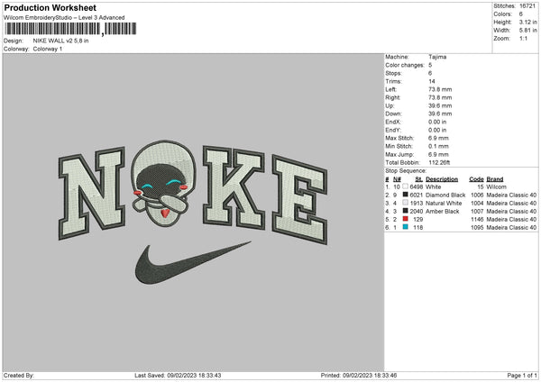Click the Height value '3.12 in'
The width and height of the screenshot is (541, 382).
click(x=527, y=22)
